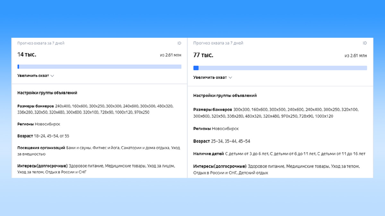Click "С детьми от 3 до 6 лет"

click(x=246, y=154)
